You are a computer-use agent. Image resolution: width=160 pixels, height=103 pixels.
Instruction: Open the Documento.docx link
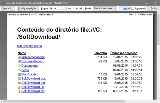(33, 61)
